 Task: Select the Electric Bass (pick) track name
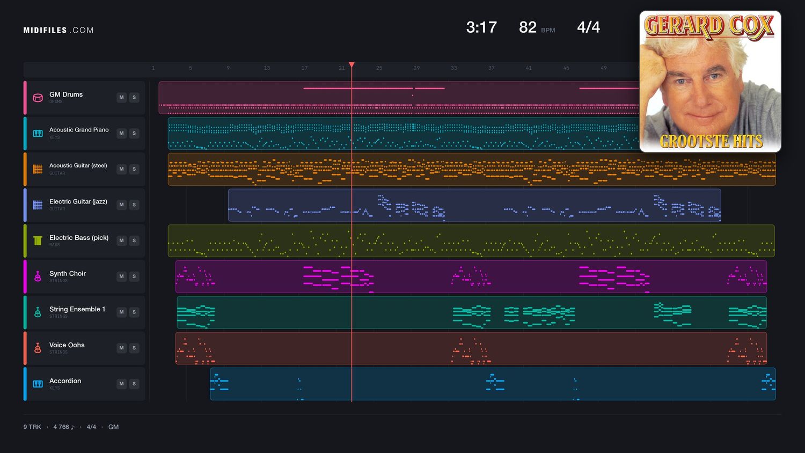click(x=79, y=238)
